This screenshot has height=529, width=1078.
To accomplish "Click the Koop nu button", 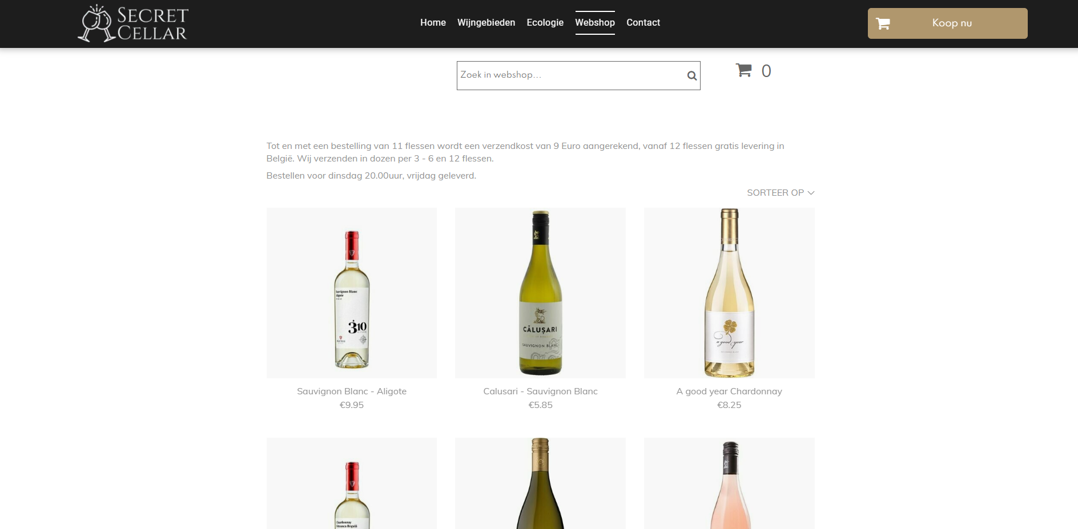I will tap(947, 23).
